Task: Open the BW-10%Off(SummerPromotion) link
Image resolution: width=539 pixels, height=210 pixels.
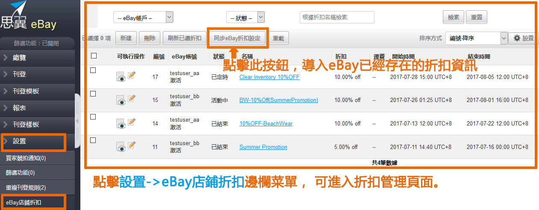Action: pos(279,100)
